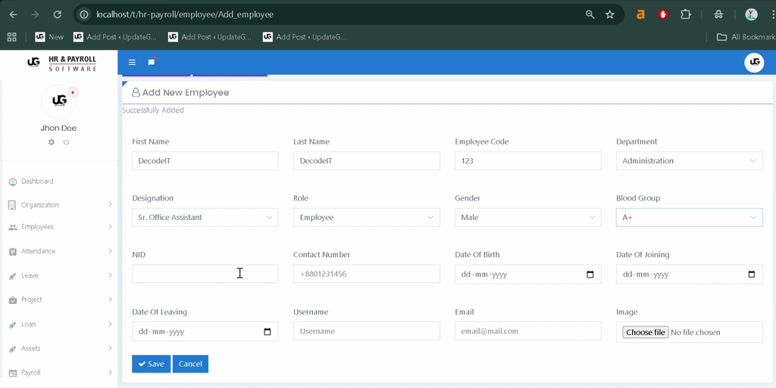Image resolution: width=776 pixels, height=388 pixels.
Task: Bookmark this page with the star icon
Action: pyautogui.click(x=610, y=14)
